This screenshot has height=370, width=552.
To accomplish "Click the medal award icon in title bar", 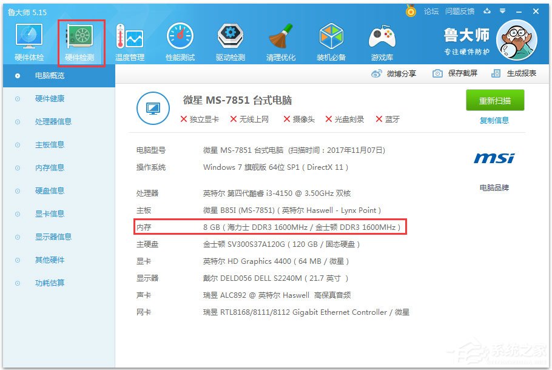I will [411, 10].
